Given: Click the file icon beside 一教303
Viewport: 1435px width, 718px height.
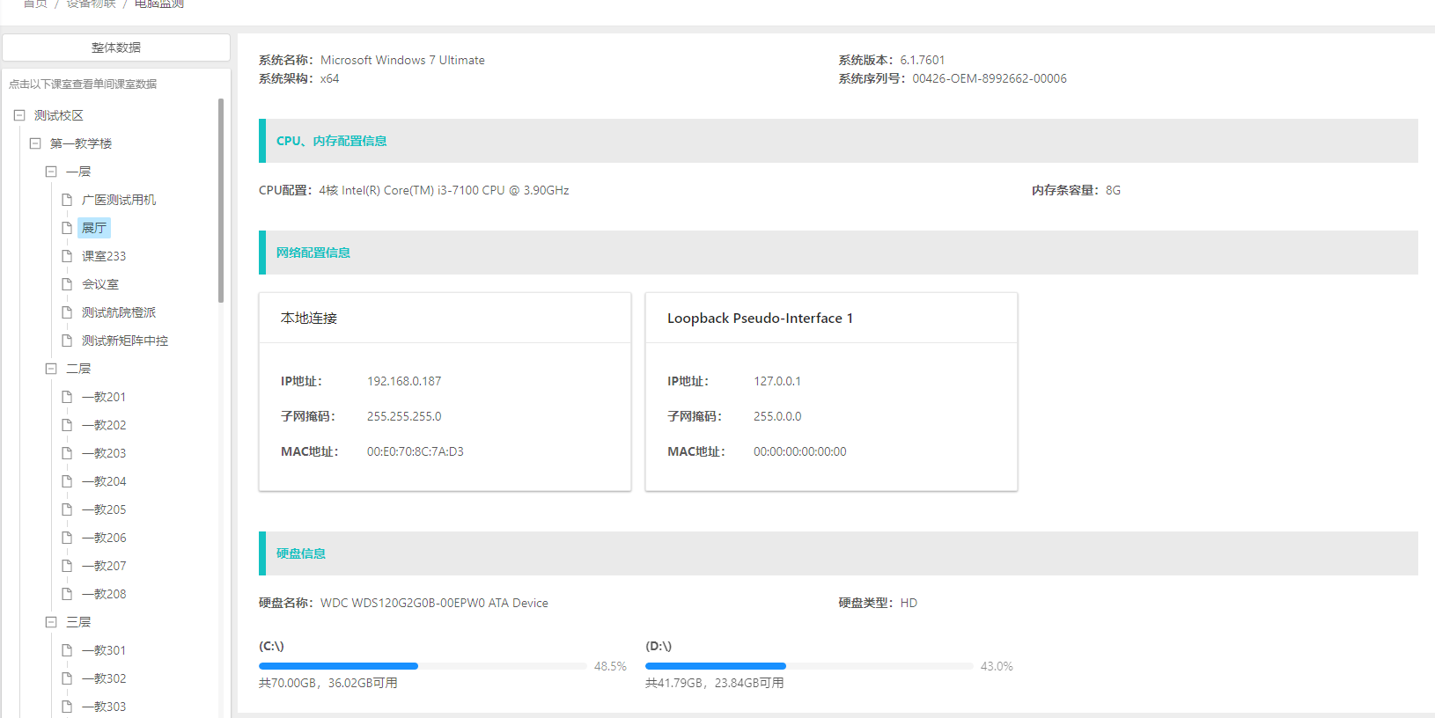Looking at the screenshot, I should coord(67,707).
